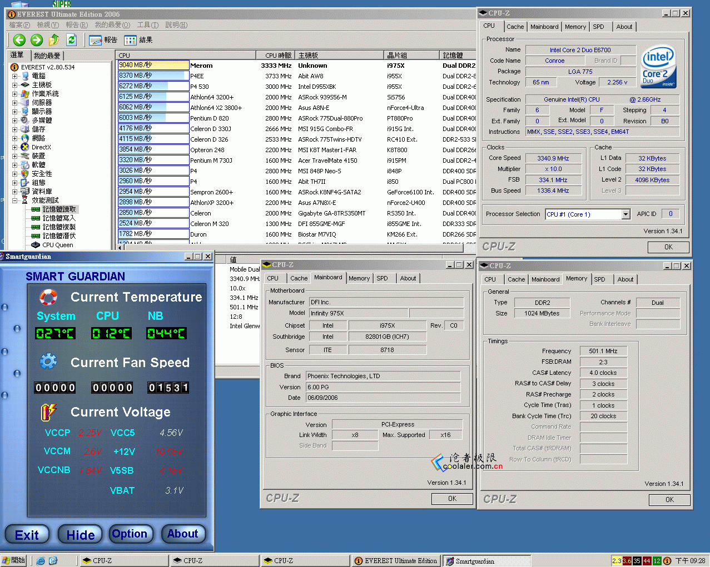The width and height of the screenshot is (710, 567).
Task: Click the CPU Queen chip icon
Action: [x=36, y=245]
